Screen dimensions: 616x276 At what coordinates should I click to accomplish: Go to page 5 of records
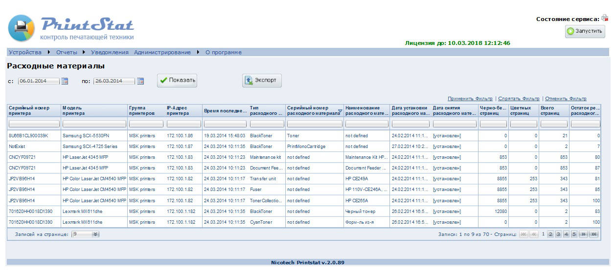[574, 234]
